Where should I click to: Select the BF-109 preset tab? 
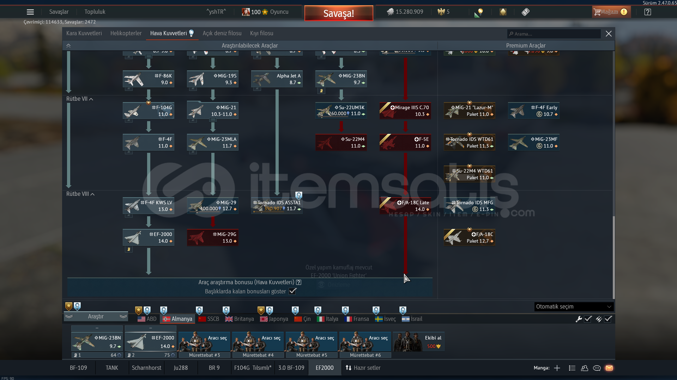(78, 368)
